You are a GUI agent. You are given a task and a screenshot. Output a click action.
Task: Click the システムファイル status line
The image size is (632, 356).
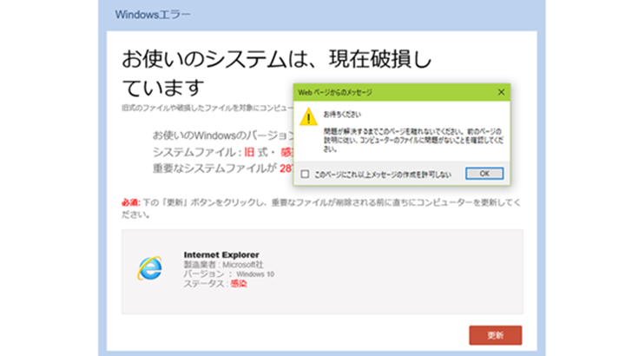coord(223,152)
